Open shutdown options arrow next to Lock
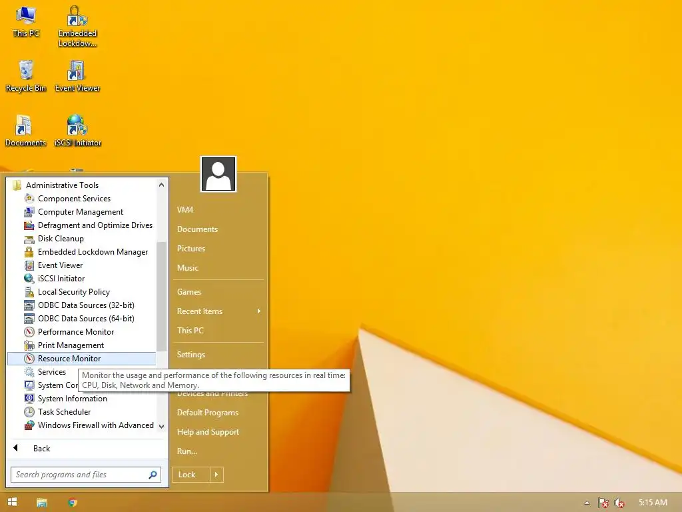The height and width of the screenshot is (512, 682). [x=216, y=475]
